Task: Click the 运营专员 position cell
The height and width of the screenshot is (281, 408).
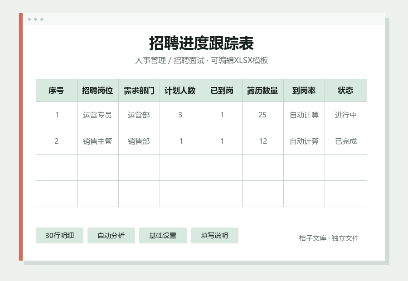Action: coord(98,115)
